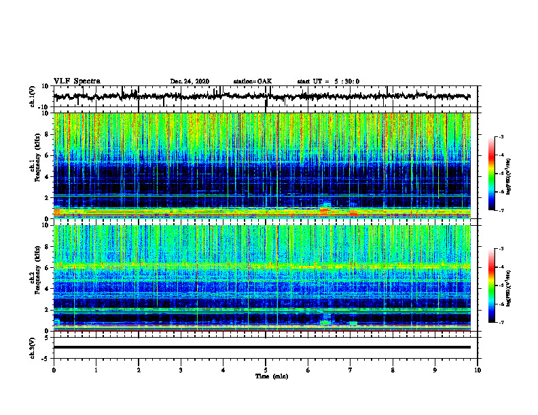Click the "1" tick on the Time axis
This screenshot has height=415, width=538.
96,370
